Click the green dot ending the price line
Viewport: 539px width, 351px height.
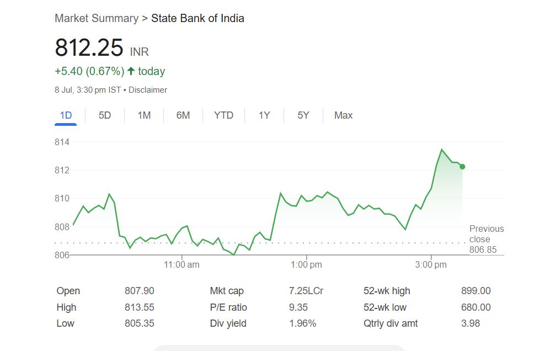coord(462,167)
